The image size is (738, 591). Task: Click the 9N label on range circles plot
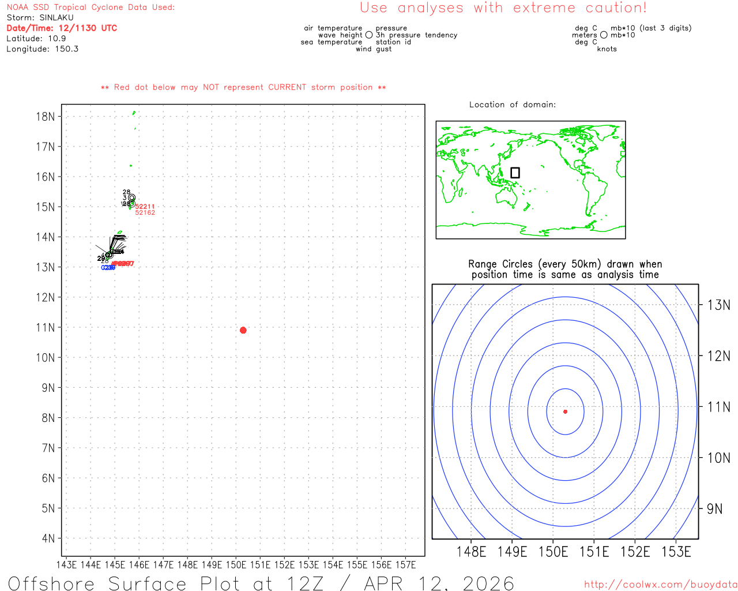tap(714, 509)
